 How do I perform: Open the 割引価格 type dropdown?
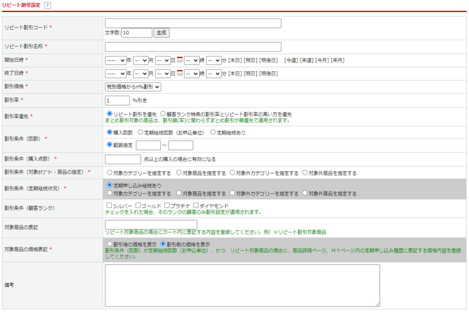133,86
